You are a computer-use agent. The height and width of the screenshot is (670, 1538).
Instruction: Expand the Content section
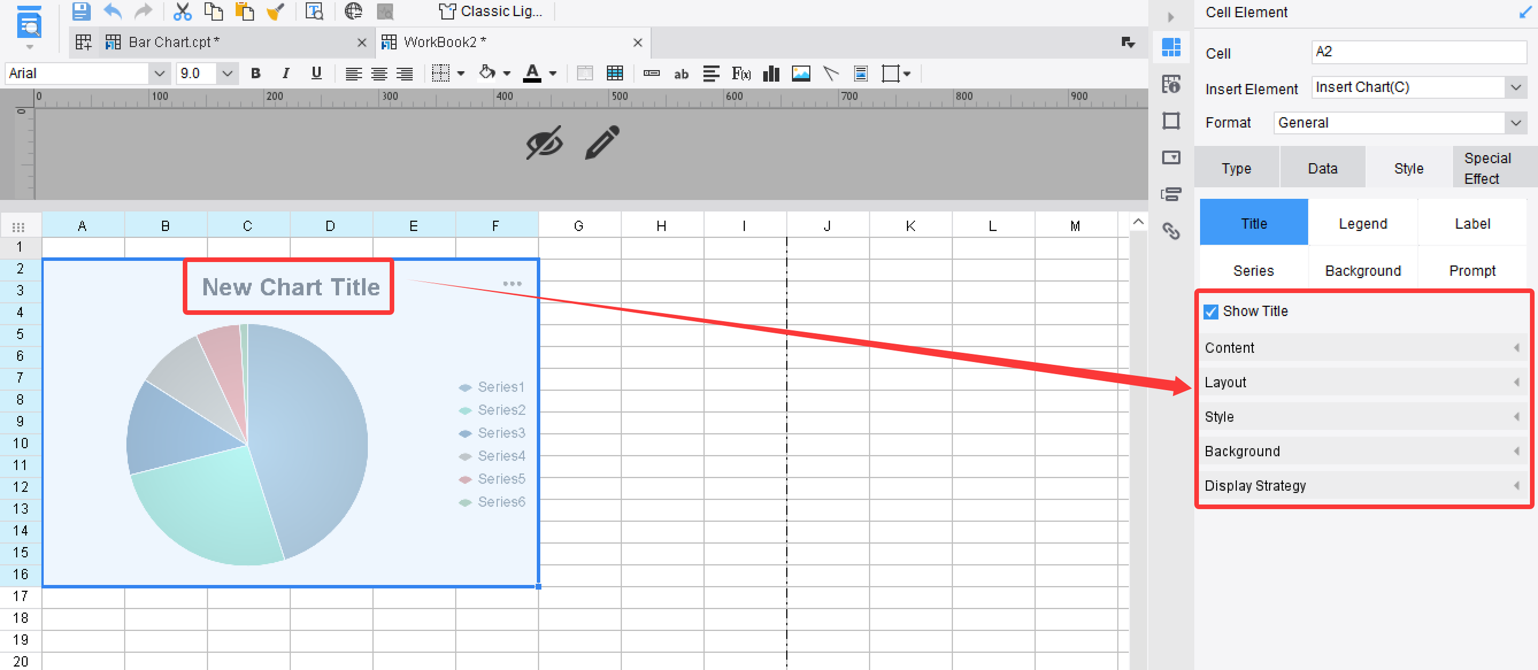click(x=1363, y=348)
